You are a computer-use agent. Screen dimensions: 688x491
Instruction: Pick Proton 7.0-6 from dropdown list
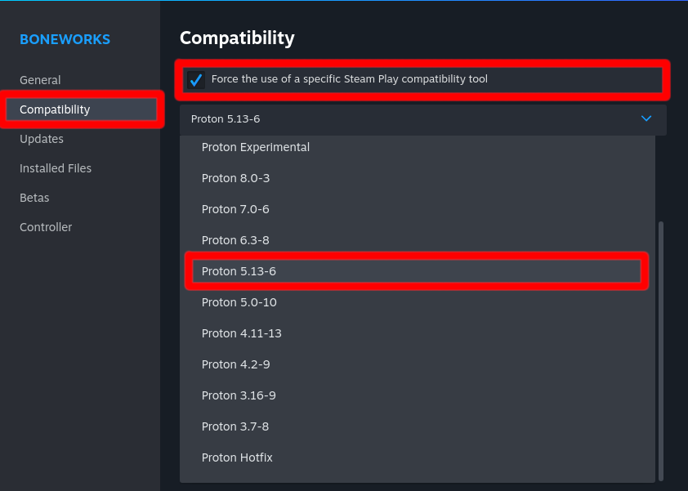(x=235, y=209)
